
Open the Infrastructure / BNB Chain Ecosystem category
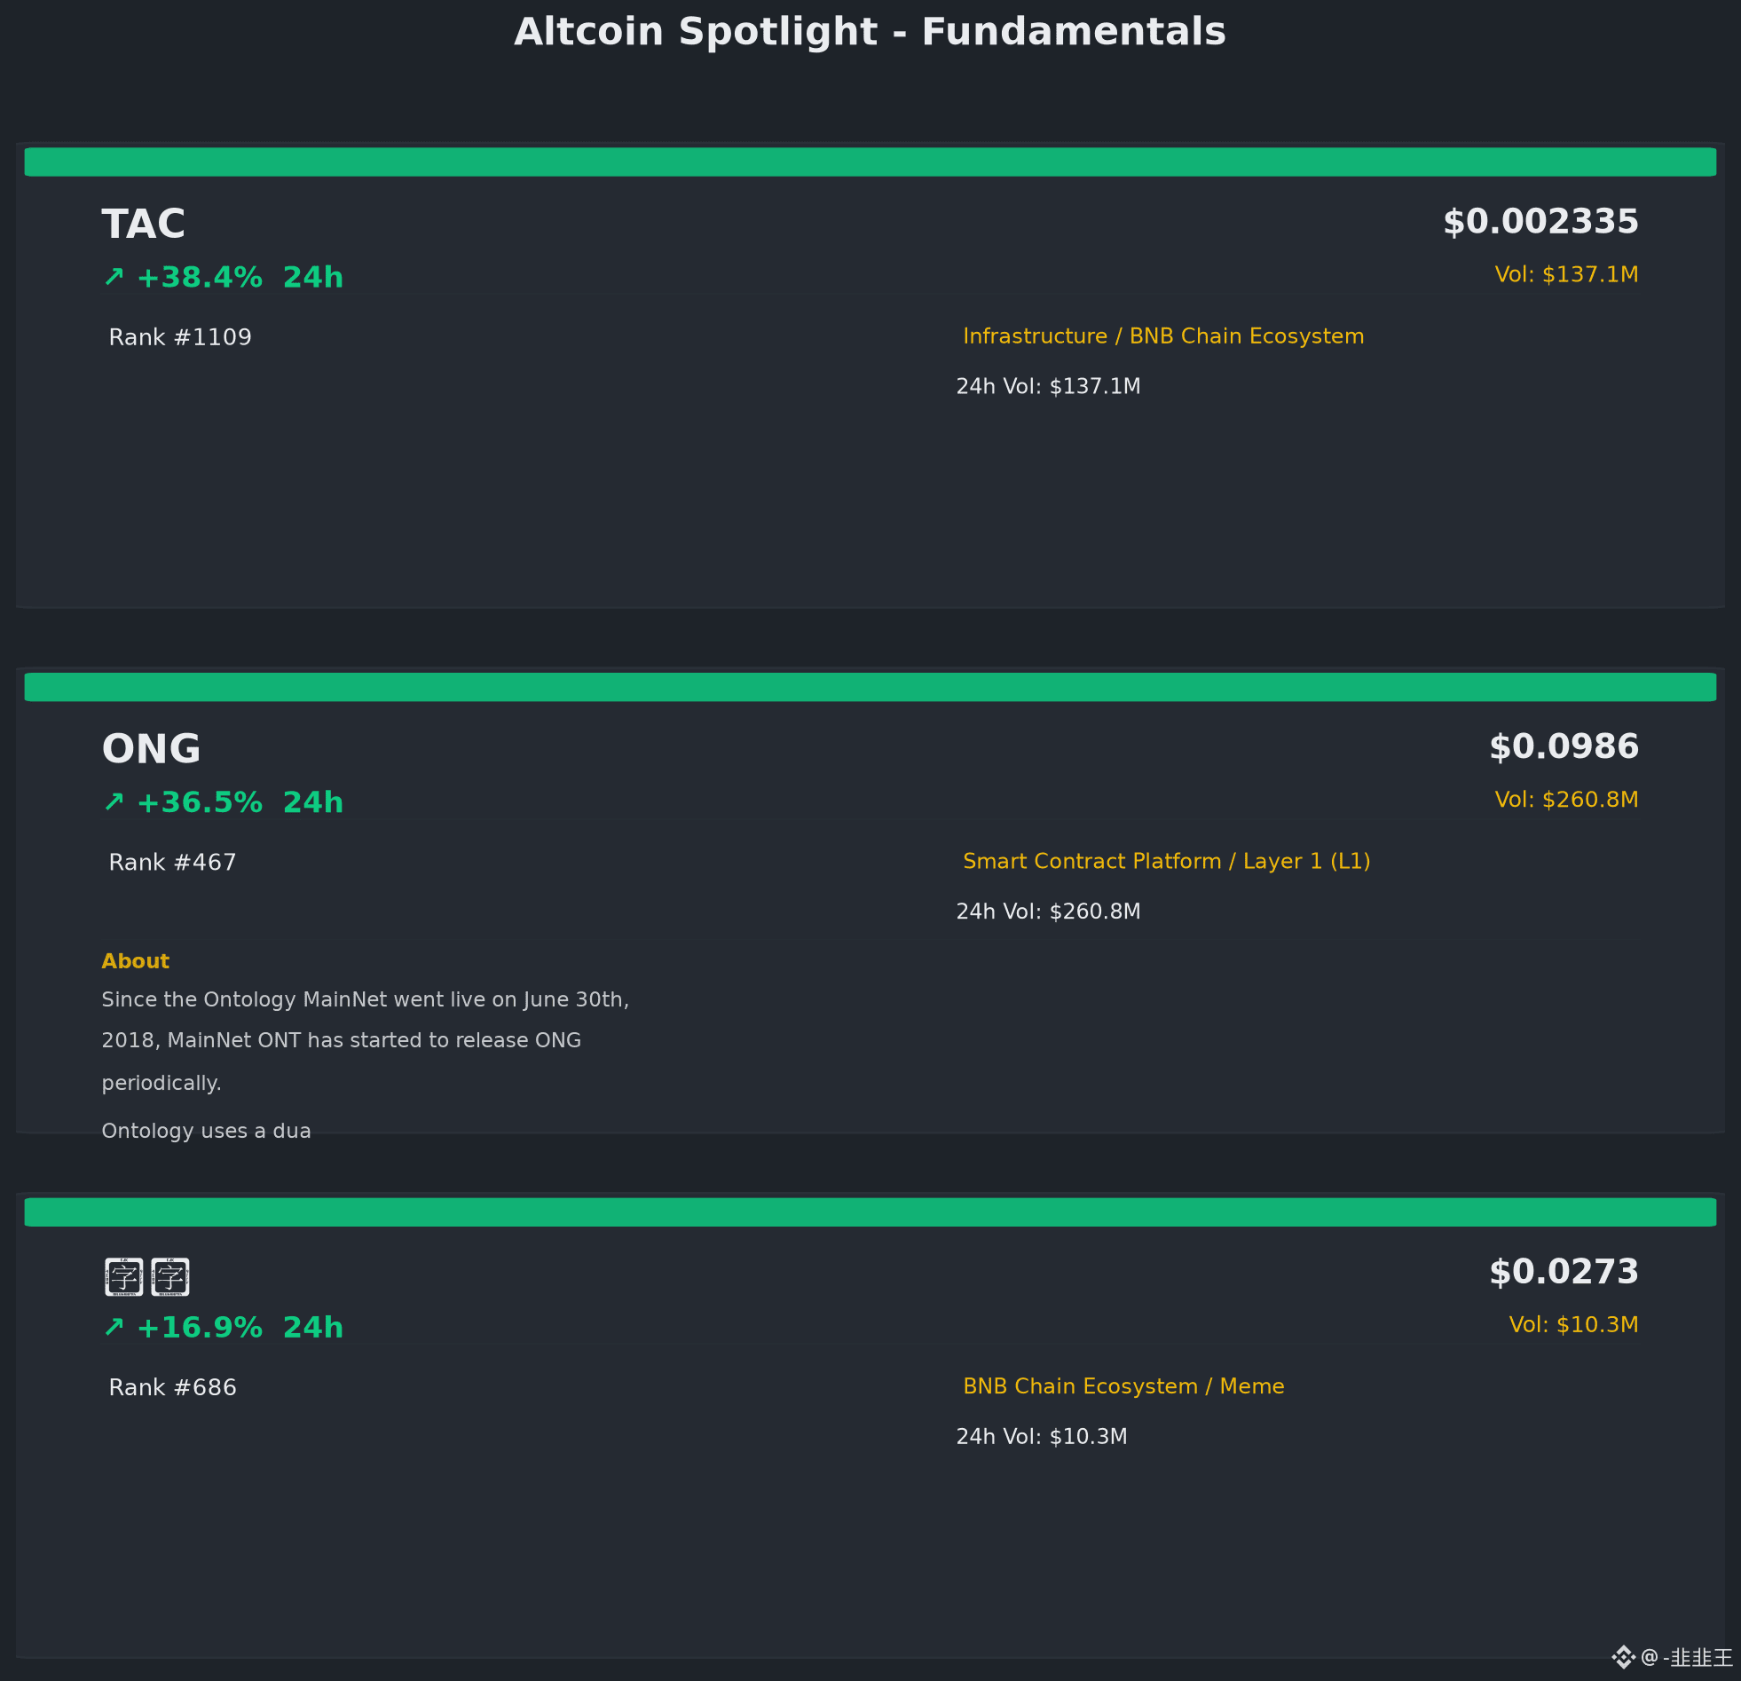point(1163,336)
